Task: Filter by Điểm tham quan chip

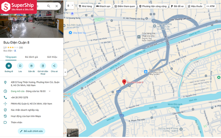Action: click(x=125, y=6)
